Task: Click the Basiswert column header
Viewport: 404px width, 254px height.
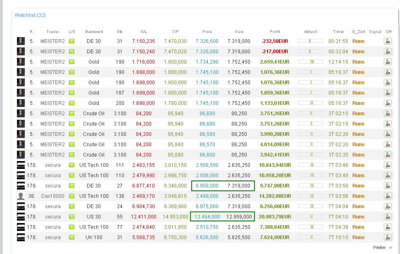Action: [94, 32]
